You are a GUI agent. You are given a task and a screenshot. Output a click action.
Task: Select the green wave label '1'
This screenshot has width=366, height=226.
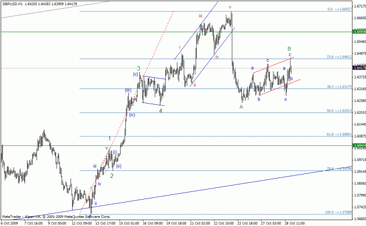110,139
